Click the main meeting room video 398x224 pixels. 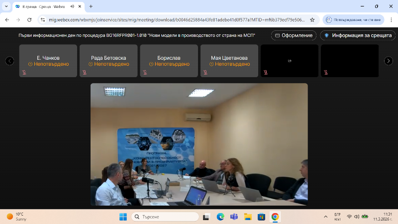199,144
